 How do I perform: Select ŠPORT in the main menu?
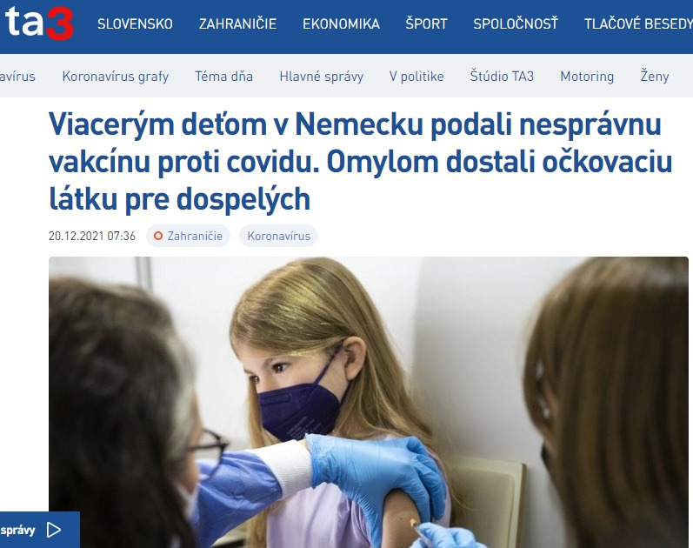tap(427, 23)
